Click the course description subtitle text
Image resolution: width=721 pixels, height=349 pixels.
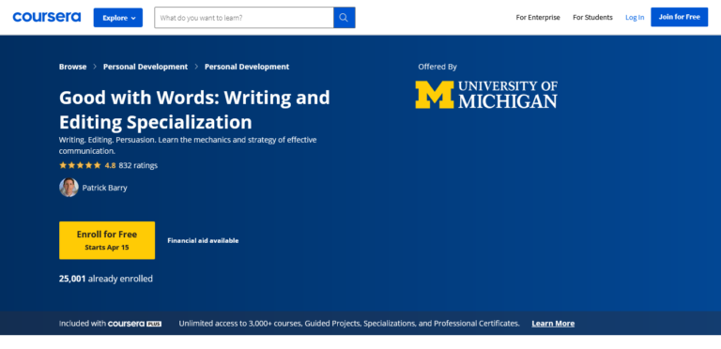click(x=188, y=145)
